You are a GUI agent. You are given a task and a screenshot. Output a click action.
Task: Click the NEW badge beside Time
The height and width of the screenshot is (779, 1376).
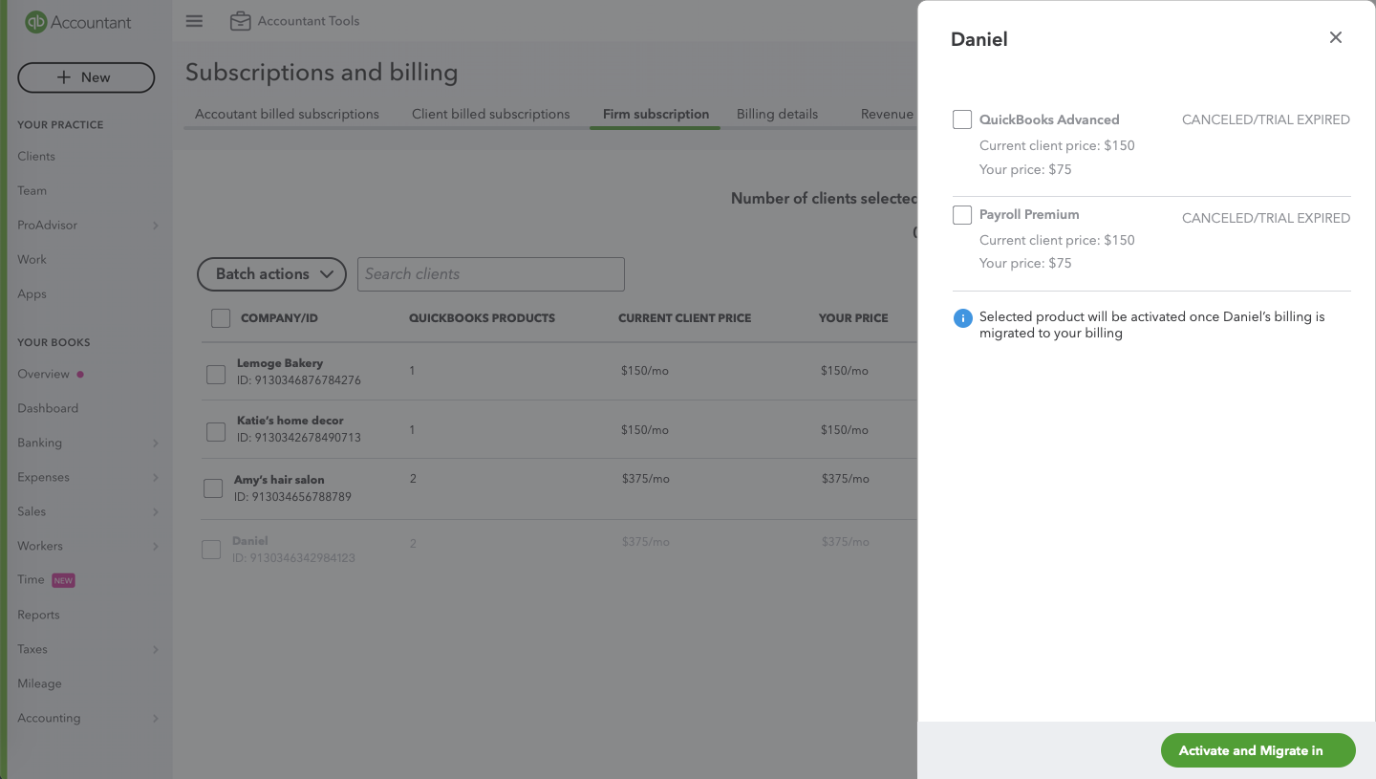tap(63, 580)
